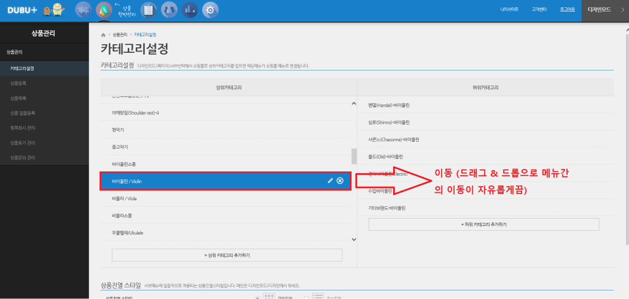Select 어깨받침(Shoulder rest)-4 category
The width and height of the screenshot is (629, 299).
point(226,112)
